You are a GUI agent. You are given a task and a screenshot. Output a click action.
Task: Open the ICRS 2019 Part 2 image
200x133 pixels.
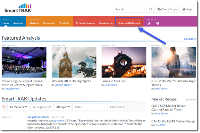click(174, 62)
